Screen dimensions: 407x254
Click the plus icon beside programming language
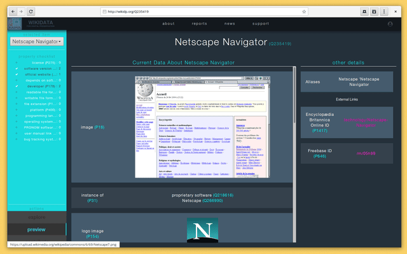(x=17, y=116)
